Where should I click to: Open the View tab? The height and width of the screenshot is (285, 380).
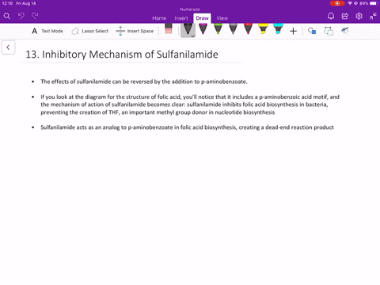[x=222, y=18]
